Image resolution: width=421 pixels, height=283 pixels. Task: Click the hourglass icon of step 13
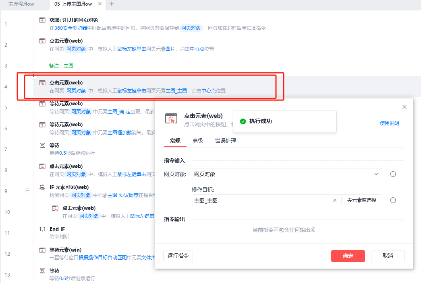(x=42, y=271)
